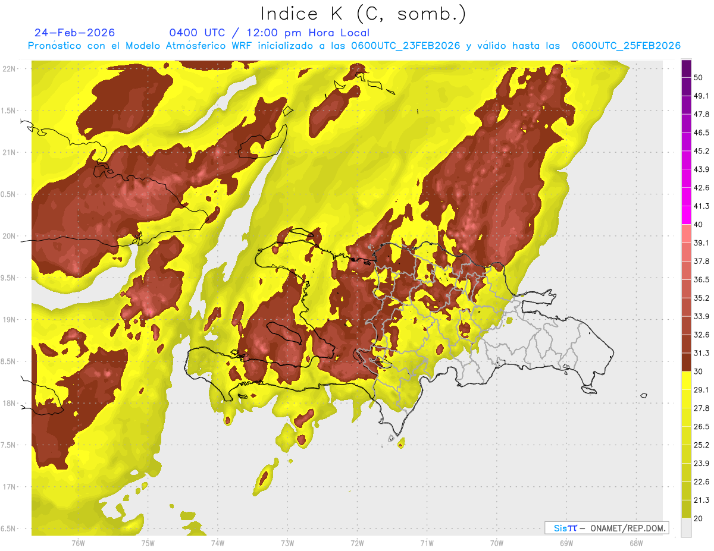
Task: Pick the dark purple swatch above 50
Action: click(x=686, y=68)
